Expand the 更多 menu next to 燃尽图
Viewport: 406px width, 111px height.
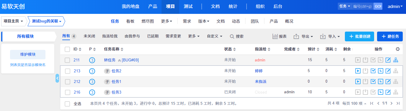click(x=167, y=21)
